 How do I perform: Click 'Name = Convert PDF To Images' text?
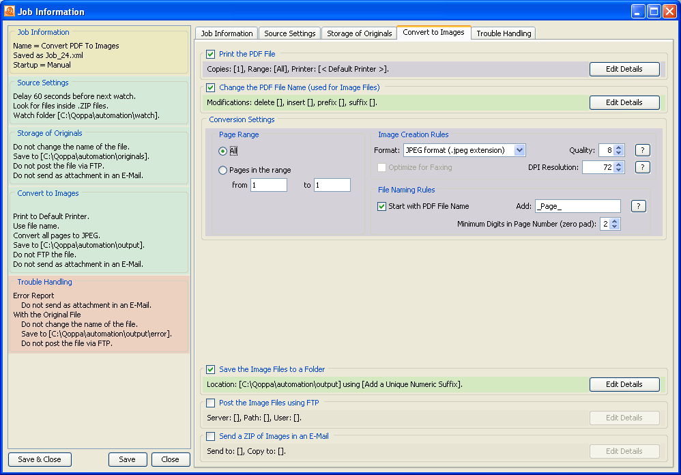point(66,46)
